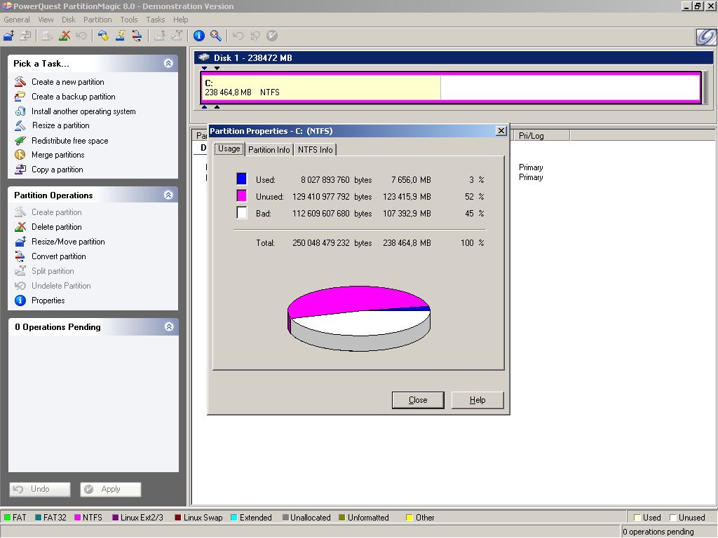Click Delete partition in Partition Operations
Viewport: 718px width, 538px height.
pos(56,227)
